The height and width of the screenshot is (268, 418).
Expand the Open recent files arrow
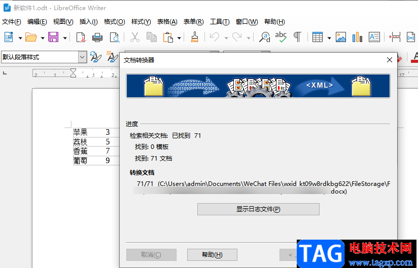pyautogui.click(x=43, y=38)
